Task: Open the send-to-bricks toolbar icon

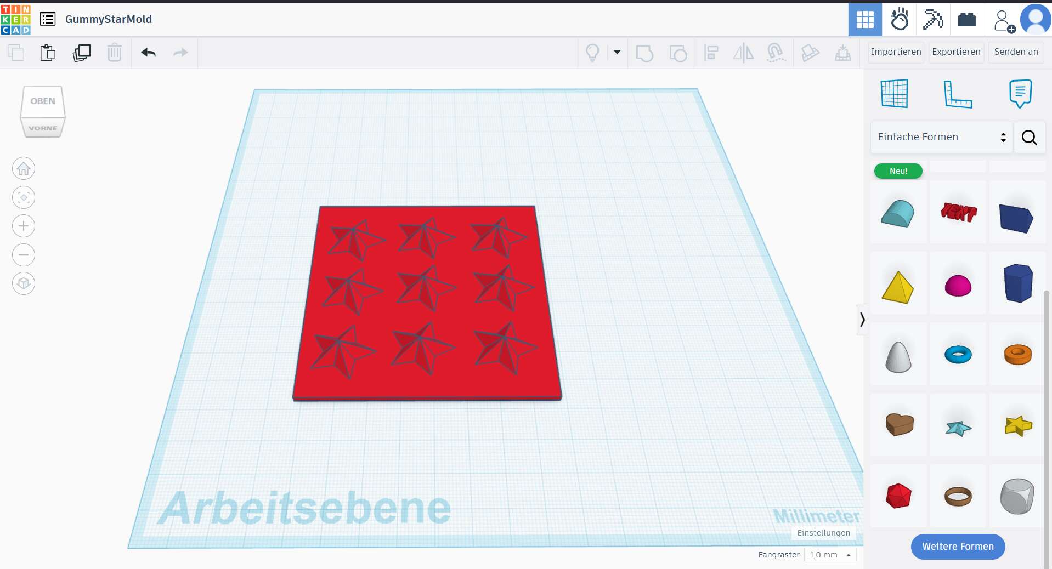Action: click(x=810, y=53)
